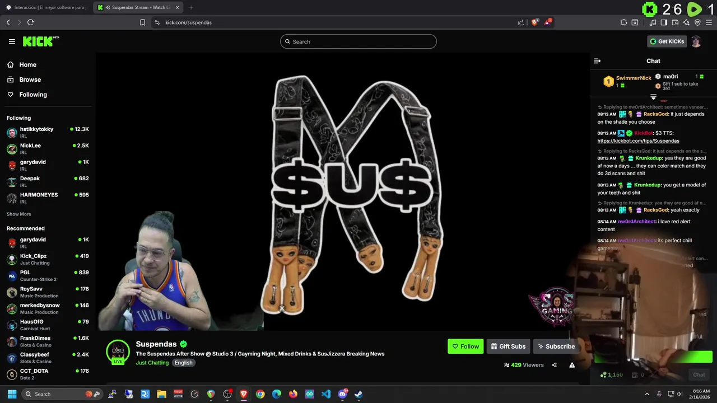Click the English language tag
The height and width of the screenshot is (403, 717).
[183, 363]
